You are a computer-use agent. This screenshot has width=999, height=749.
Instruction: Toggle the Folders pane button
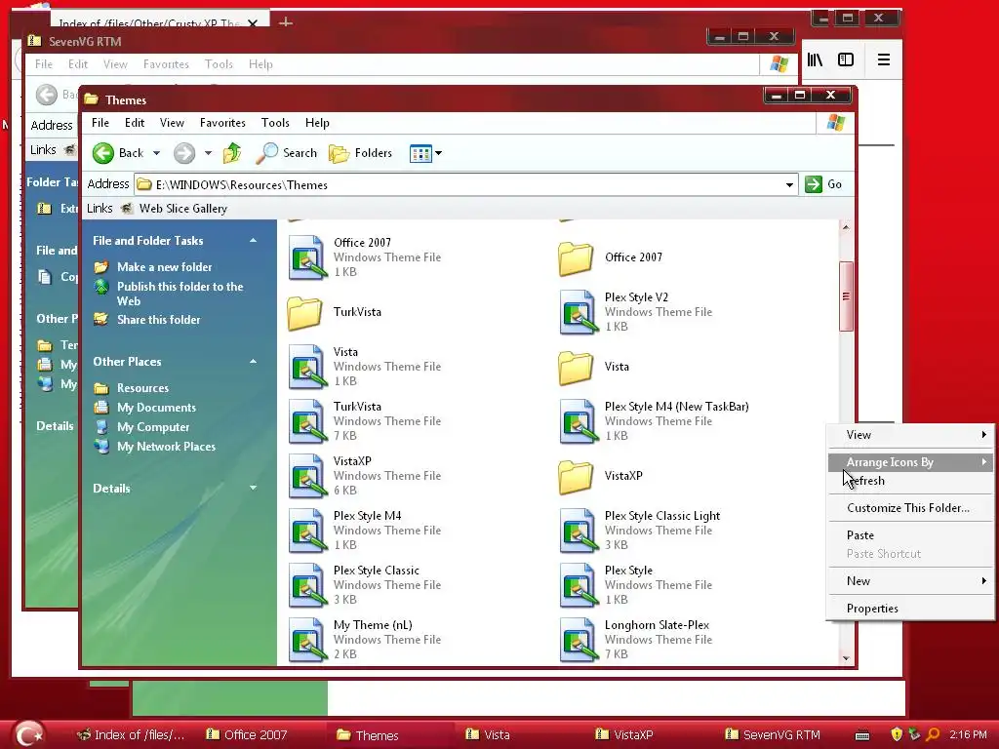360,153
